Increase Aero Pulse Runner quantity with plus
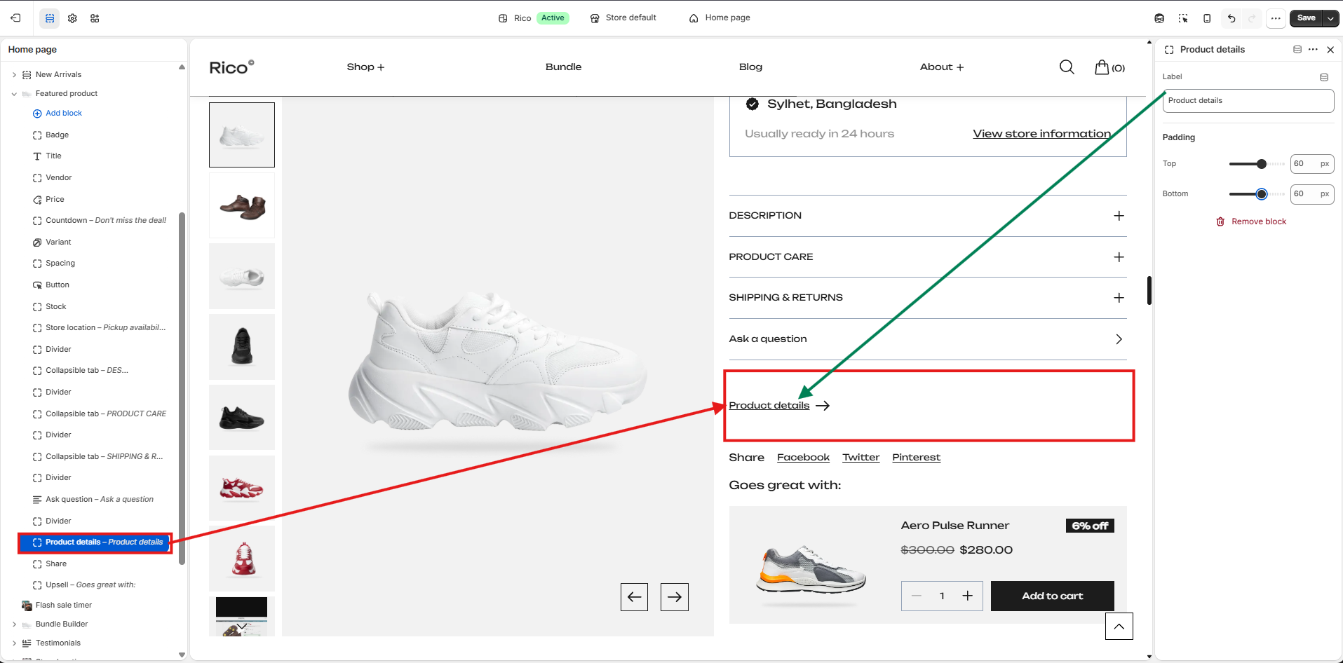1343x663 pixels. [x=967, y=596]
